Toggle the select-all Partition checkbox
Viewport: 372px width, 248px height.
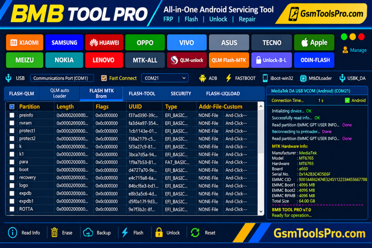point(12,107)
